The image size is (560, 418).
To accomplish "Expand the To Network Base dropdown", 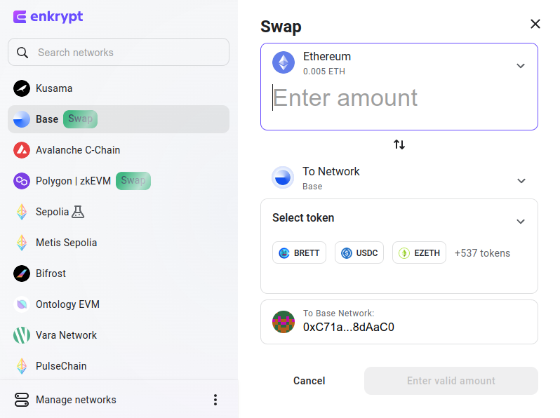I will coord(399,178).
